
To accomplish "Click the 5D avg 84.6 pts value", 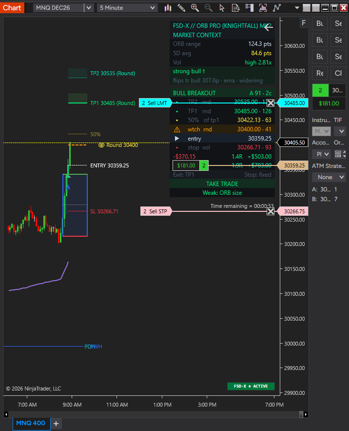I will pos(261,53).
